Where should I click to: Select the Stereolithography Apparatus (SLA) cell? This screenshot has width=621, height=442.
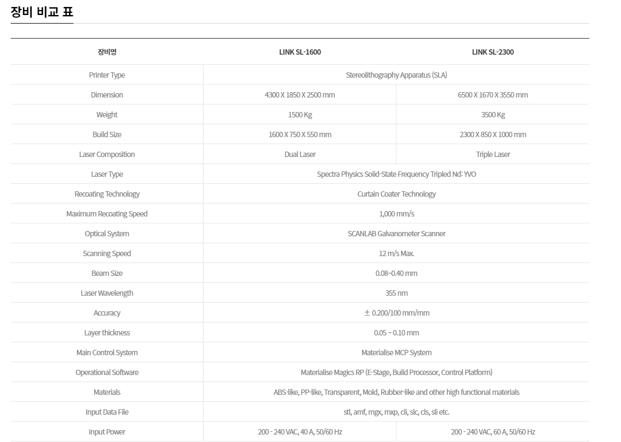pos(396,75)
